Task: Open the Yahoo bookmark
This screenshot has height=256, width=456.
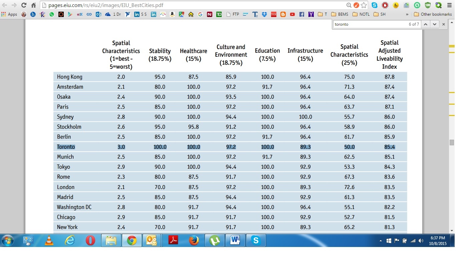Action: [x=311, y=14]
